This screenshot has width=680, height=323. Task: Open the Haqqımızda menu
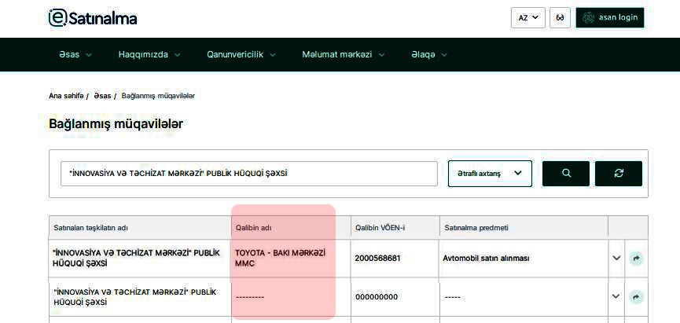click(x=149, y=55)
